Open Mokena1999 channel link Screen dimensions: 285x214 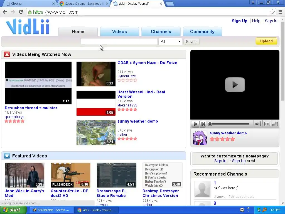127,105
